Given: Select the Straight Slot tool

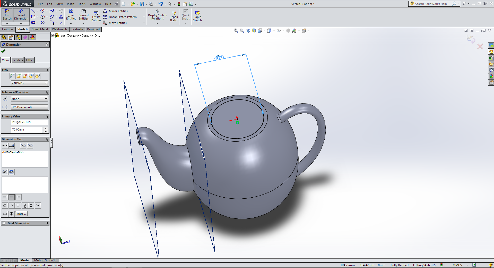Looking at the screenshot, I should [33, 23].
